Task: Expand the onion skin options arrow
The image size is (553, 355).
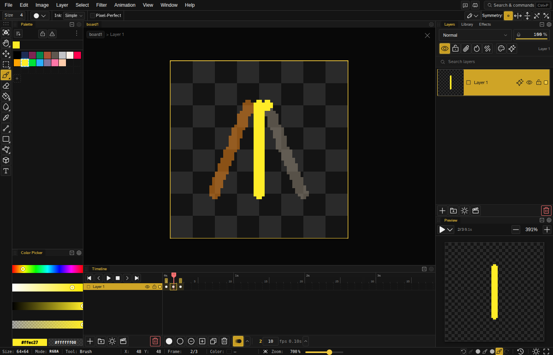Action: pyautogui.click(x=247, y=341)
